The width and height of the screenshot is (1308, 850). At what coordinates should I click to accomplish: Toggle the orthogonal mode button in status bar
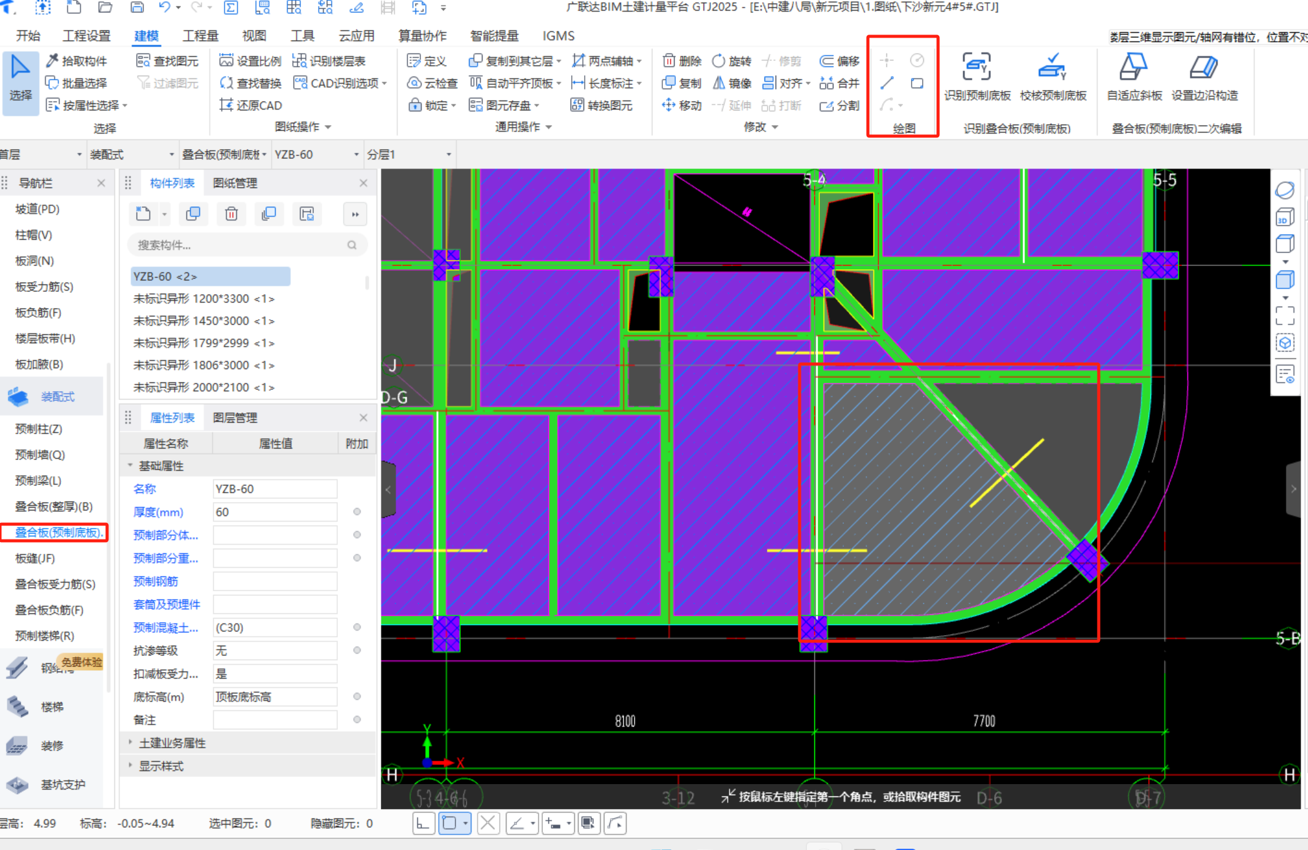[423, 824]
